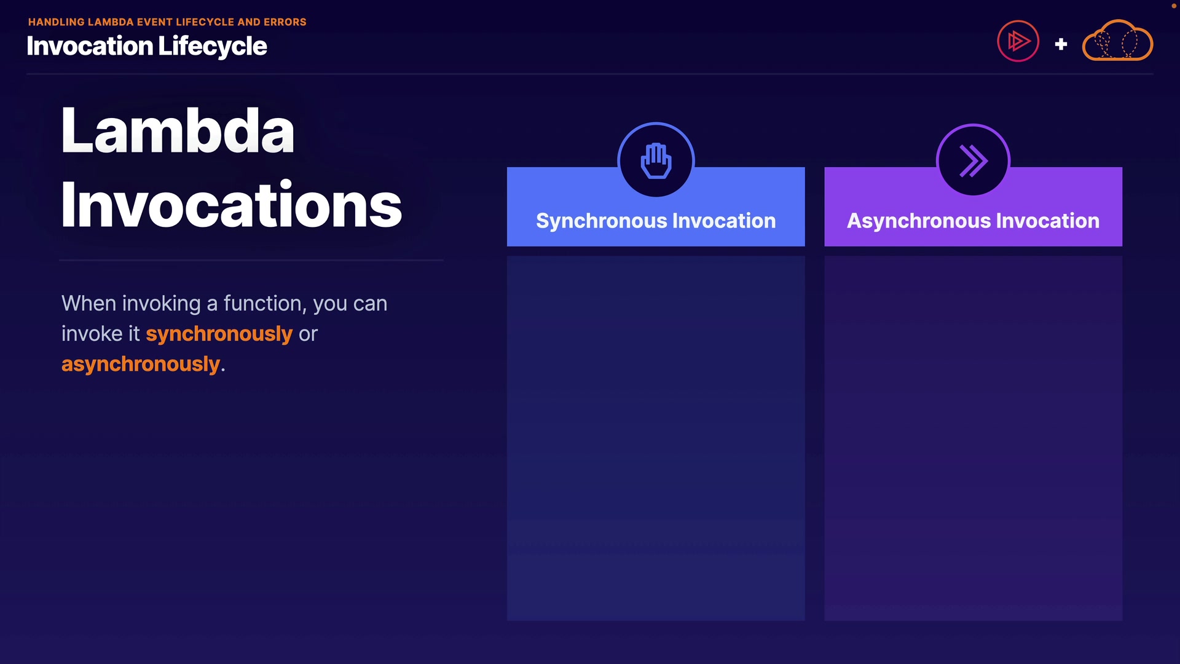
Task: Click the divider line under Lambda Invocations
Action: point(251,260)
